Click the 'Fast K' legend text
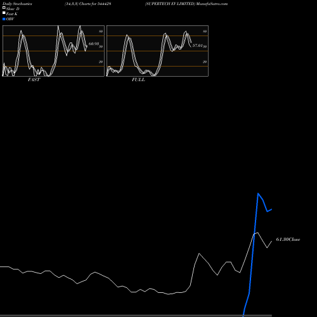This screenshot has height=317, width=317. 12,14
